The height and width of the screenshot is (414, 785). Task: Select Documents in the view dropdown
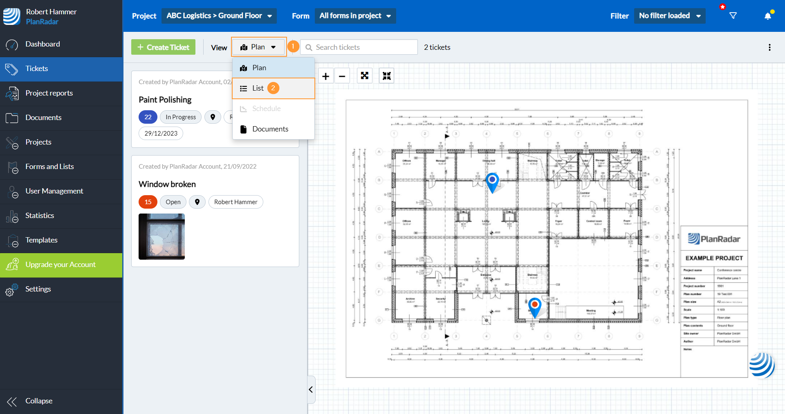pyautogui.click(x=270, y=129)
